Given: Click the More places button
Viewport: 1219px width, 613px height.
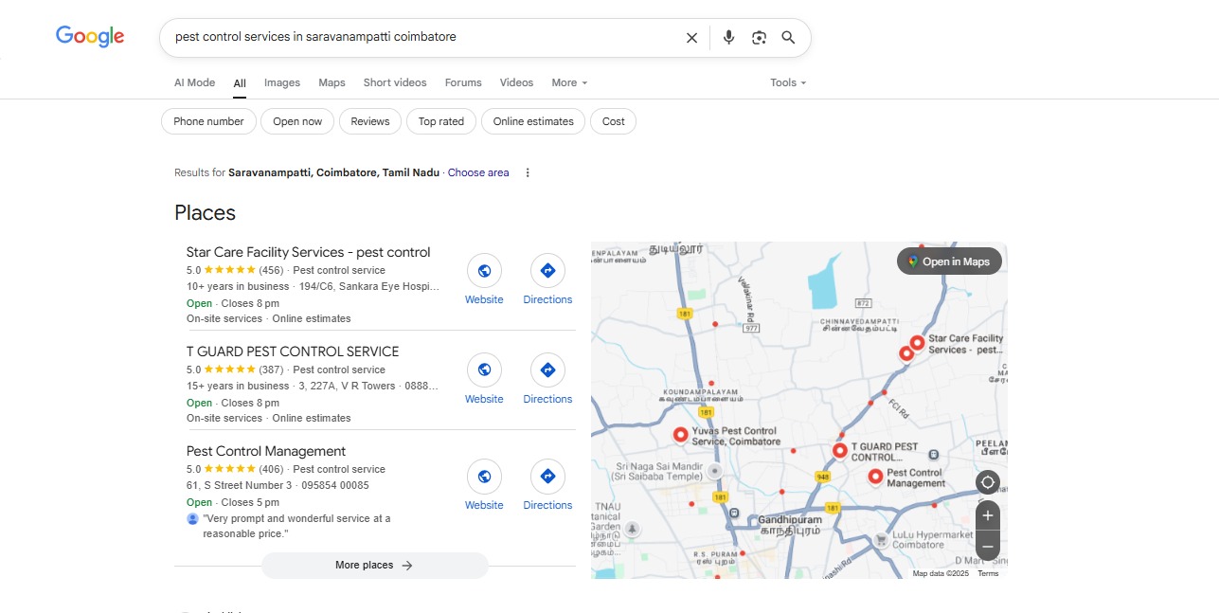Looking at the screenshot, I should [x=374, y=566].
